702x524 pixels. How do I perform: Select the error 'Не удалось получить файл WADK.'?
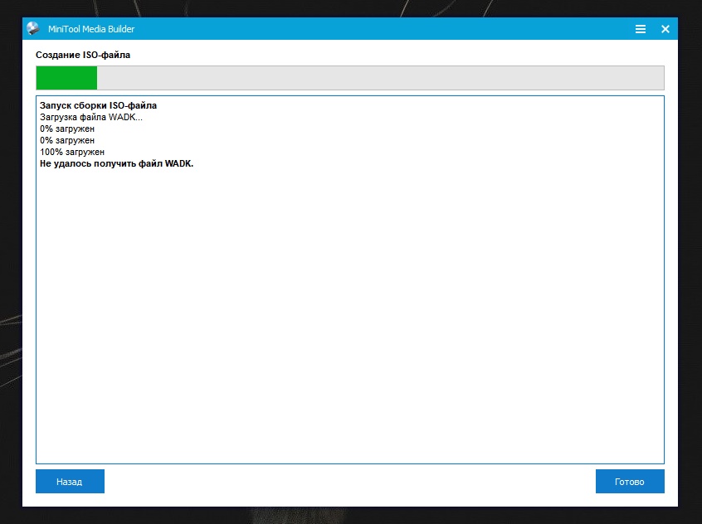tap(116, 164)
